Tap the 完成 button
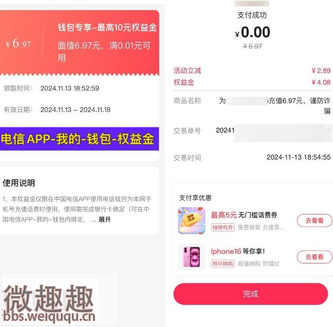Viewport: 333px width, 327px height. tap(251, 294)
